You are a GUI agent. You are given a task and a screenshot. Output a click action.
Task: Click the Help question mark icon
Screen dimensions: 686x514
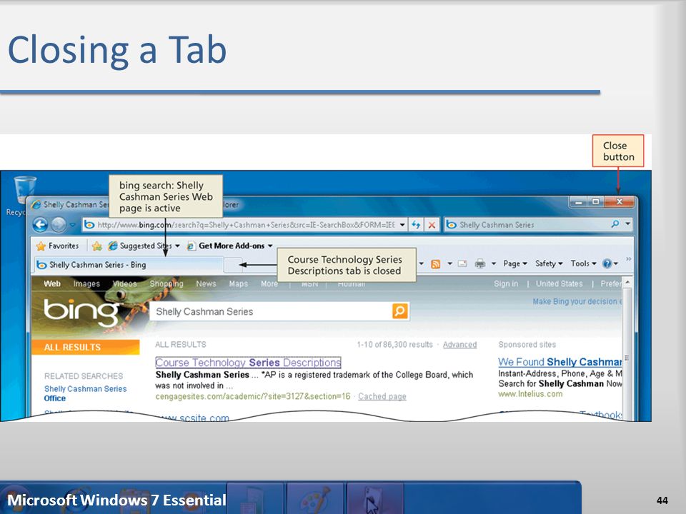point(607,263)
